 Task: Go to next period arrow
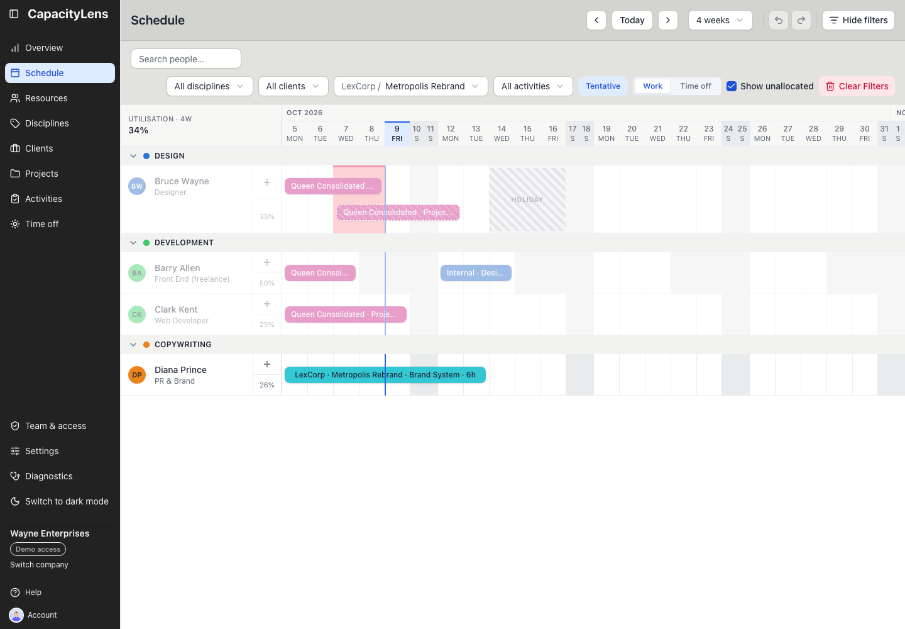click(668, 20)
